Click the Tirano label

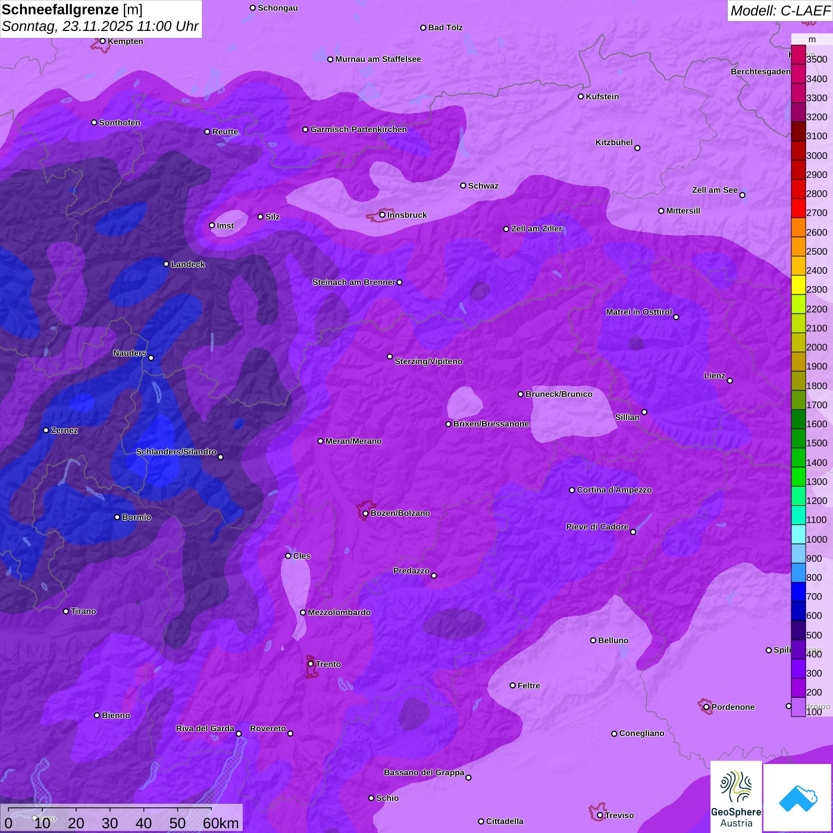click(83, 611)
